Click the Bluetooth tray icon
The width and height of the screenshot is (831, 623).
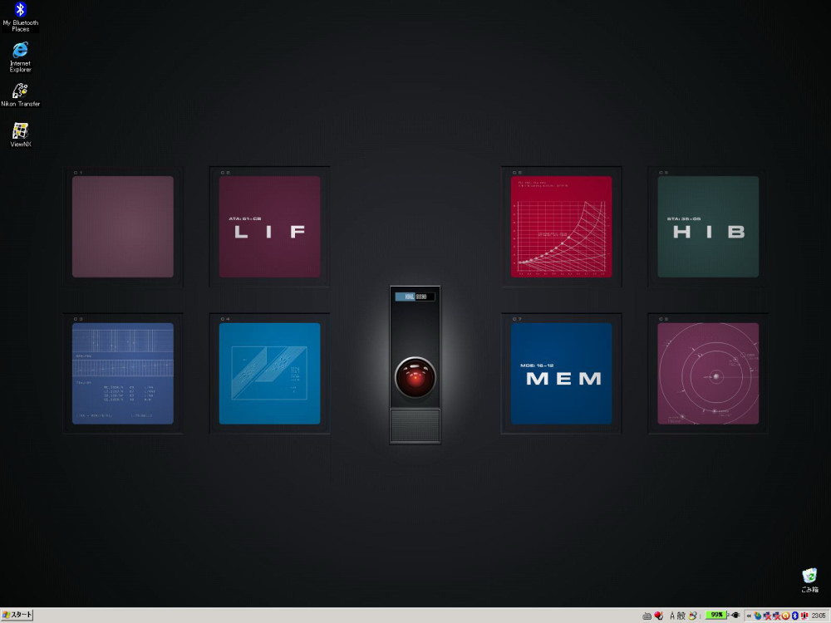[795, 616]
